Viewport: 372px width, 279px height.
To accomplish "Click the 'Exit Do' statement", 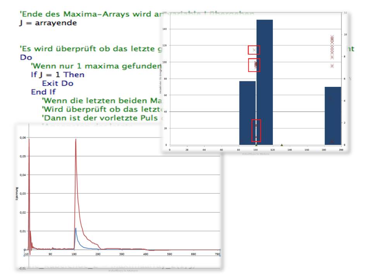I will coord(57,83).
